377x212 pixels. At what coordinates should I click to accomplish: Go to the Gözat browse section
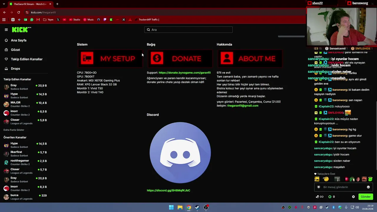15,50
